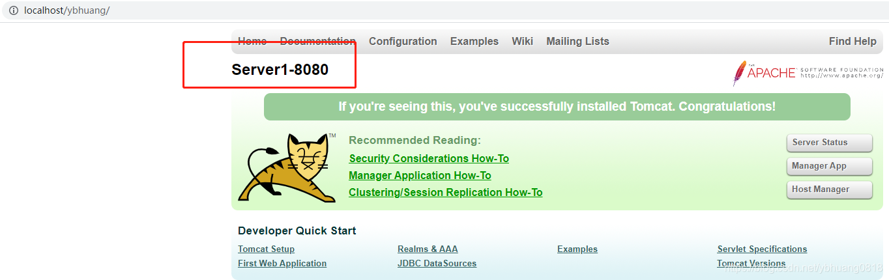Click the localhost/ybhuang/ address bar
Viewport: 889px width, 280px height.
(444, 11)
